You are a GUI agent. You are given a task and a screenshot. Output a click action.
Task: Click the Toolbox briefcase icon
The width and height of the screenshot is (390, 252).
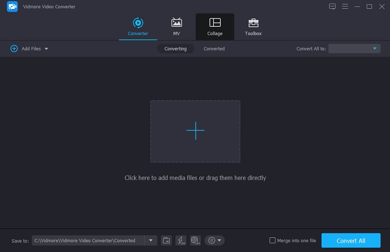253,23
